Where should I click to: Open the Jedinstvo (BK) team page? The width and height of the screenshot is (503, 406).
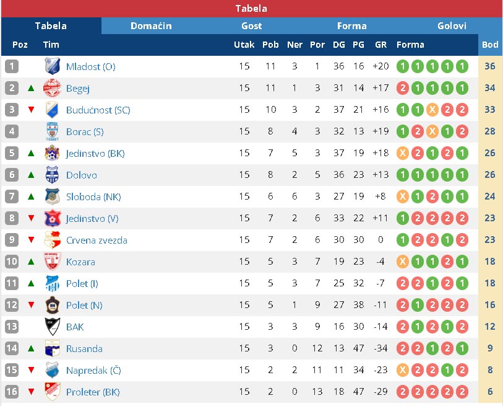pos(95,153)
